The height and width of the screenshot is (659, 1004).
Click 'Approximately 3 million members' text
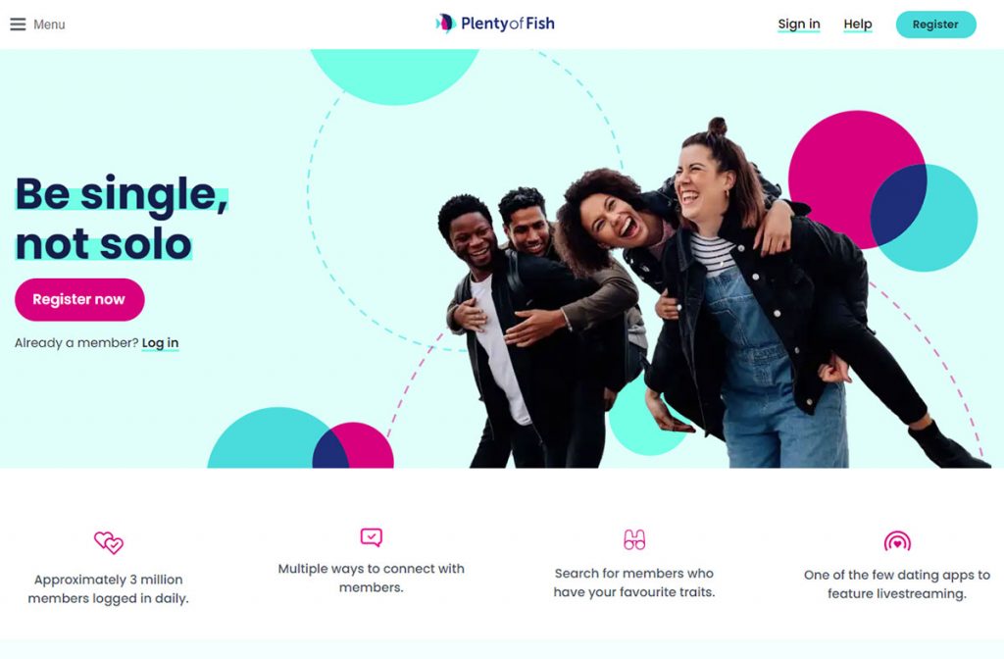click(x=108, y=588)
